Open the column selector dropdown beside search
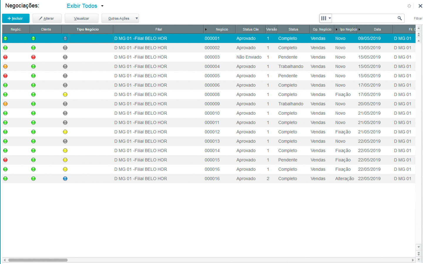Viewport: 423px width, 264px height. click(x=325, y=18)
